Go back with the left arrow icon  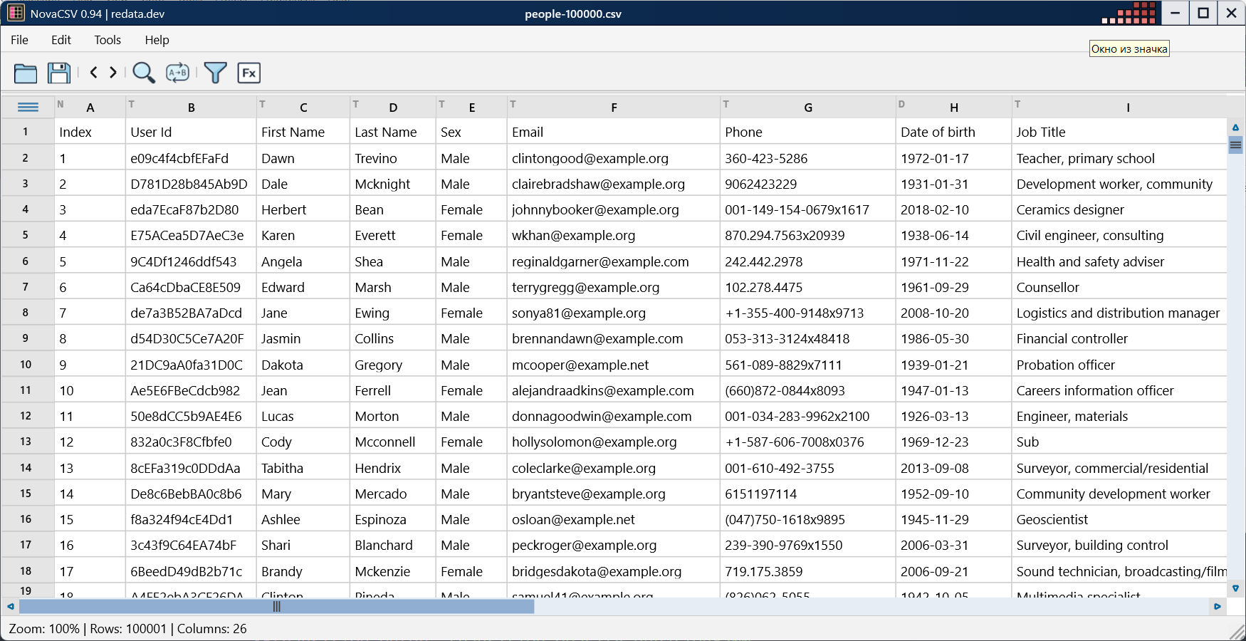point(93,72)
